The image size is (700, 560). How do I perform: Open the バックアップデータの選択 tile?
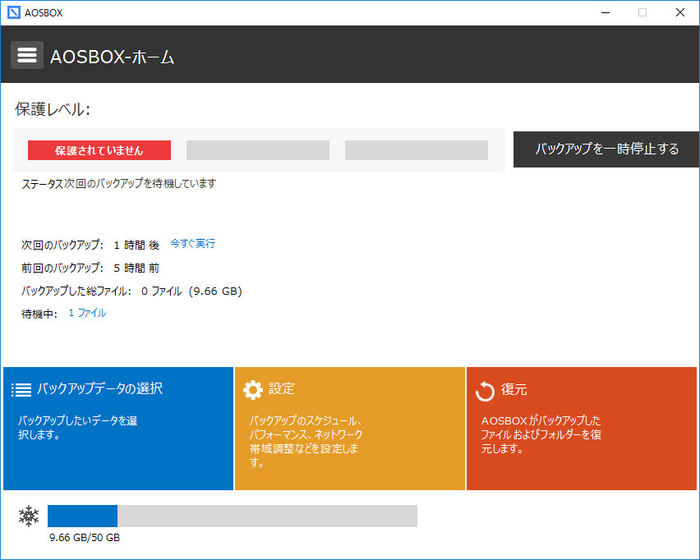pyautogui.click(x=118, y=429)
